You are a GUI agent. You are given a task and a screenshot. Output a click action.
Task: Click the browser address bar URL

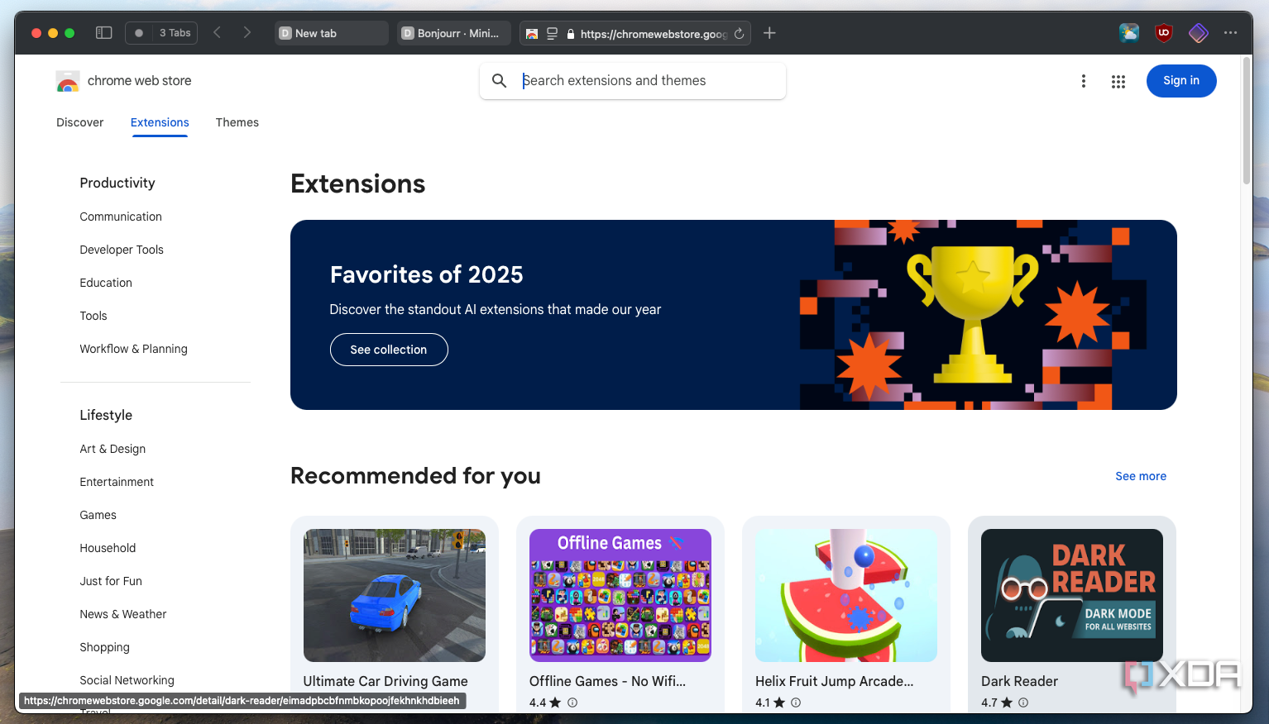tap(654, 34)
